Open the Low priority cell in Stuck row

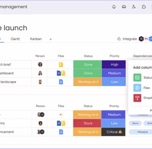tap(113, 123)
